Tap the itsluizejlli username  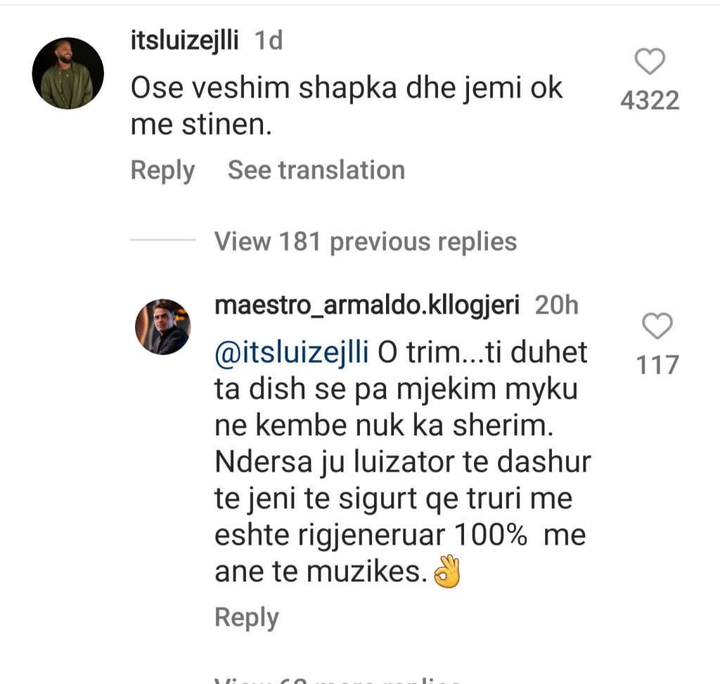[185, 42]
